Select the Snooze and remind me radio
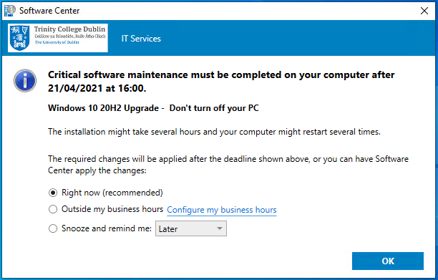 (53, 228)
